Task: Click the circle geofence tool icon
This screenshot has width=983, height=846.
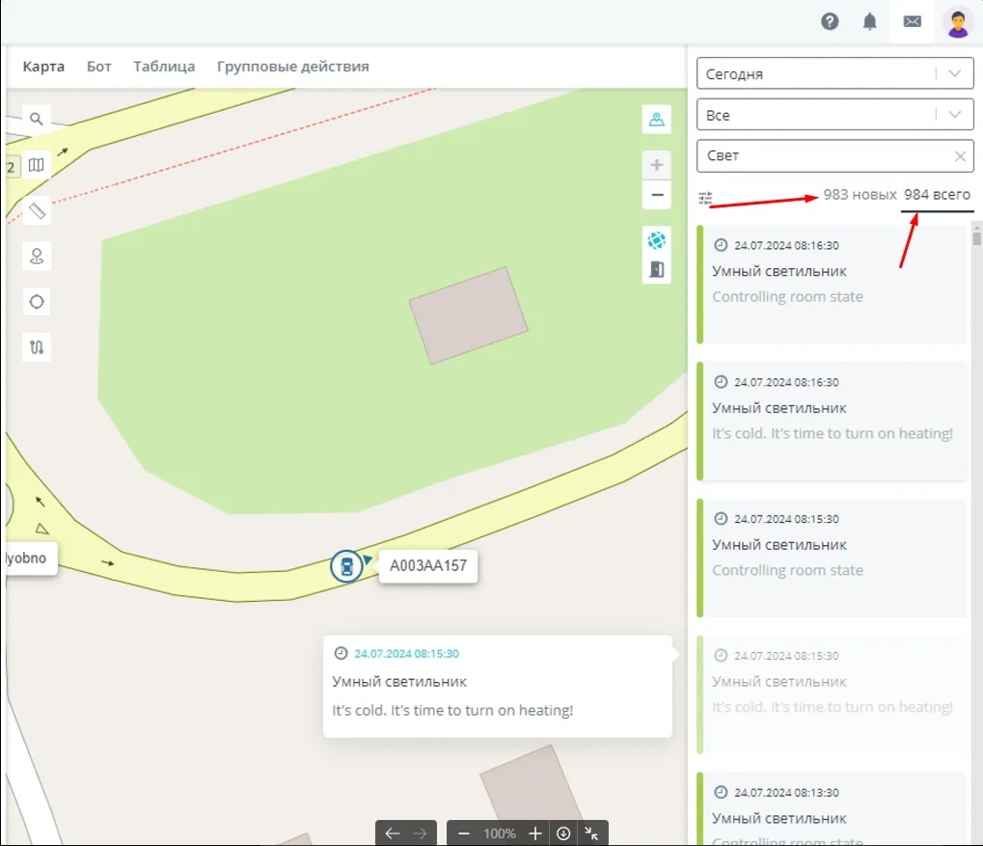Action: click(x=37, y=302)
